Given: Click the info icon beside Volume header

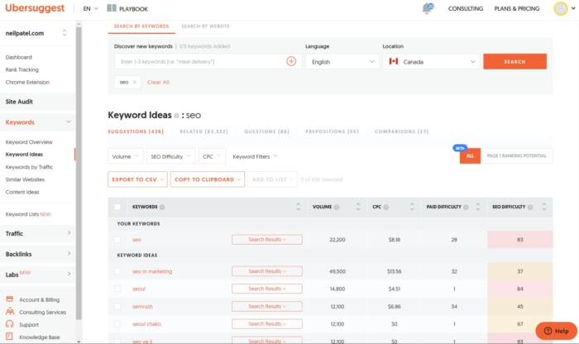Looking at the screenshot, I should point(337,207).
